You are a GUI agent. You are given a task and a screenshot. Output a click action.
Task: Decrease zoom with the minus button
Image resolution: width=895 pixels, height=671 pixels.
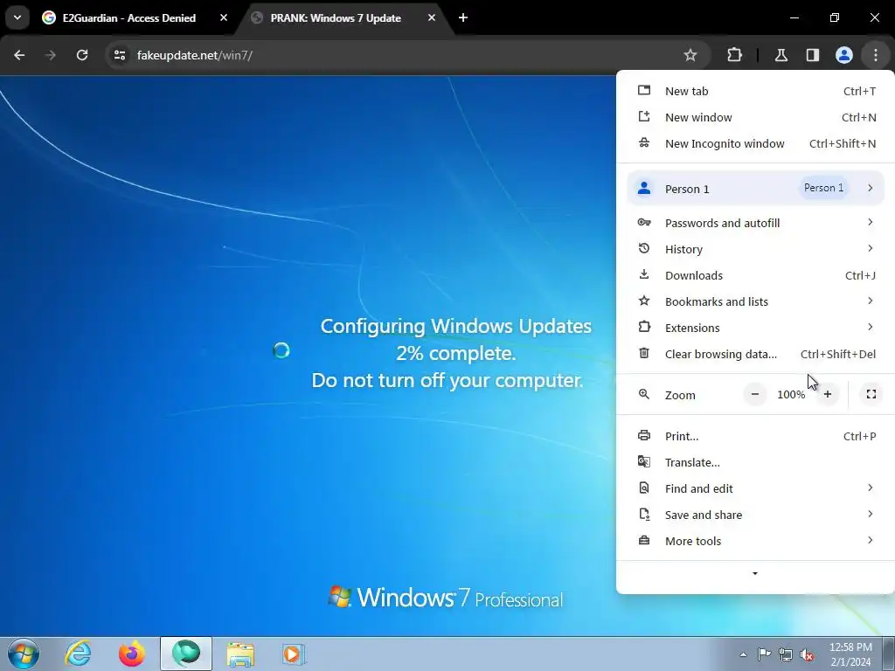coord(754,394)
